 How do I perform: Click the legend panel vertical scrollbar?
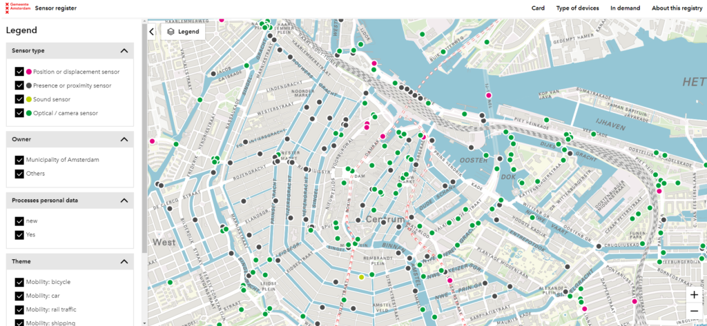click(144, 138)
